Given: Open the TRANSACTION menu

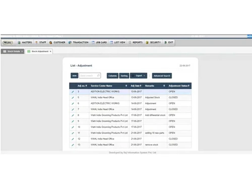Looking at the screenshot, I should 79,42.
